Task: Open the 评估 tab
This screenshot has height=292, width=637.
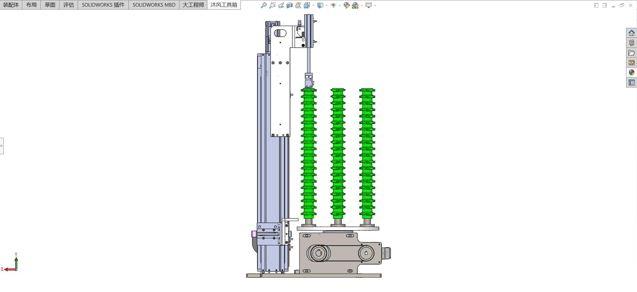Action: pos(69,5)
